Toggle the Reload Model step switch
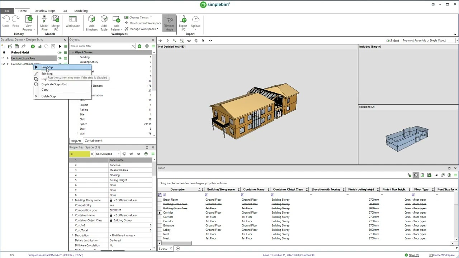 pyautogui.click(x=60, y=53)
